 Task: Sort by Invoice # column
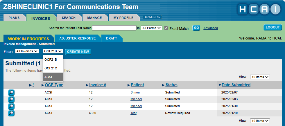point(98,85)
